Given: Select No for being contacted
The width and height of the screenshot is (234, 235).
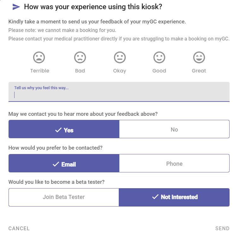Looking at the screenshot, I should [174, 129].
